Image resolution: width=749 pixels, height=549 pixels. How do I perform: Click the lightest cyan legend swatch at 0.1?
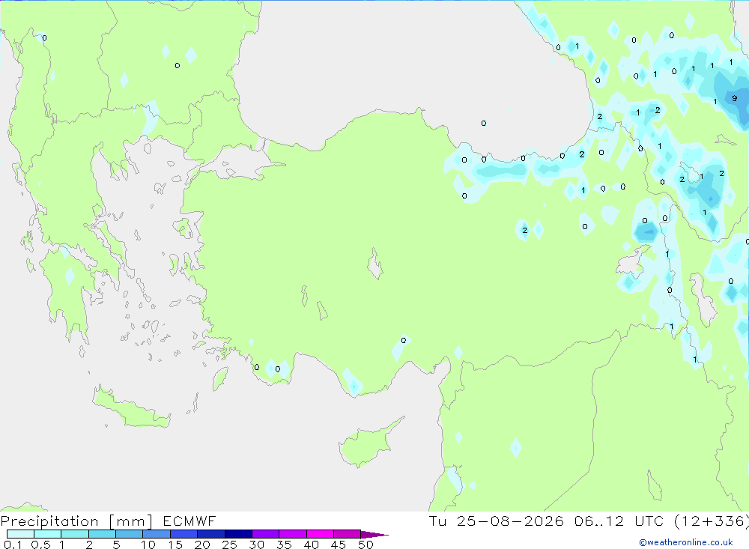point(20,534)
